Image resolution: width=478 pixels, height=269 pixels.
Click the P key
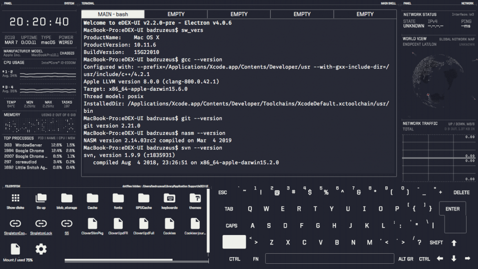[x=397, y=209]
